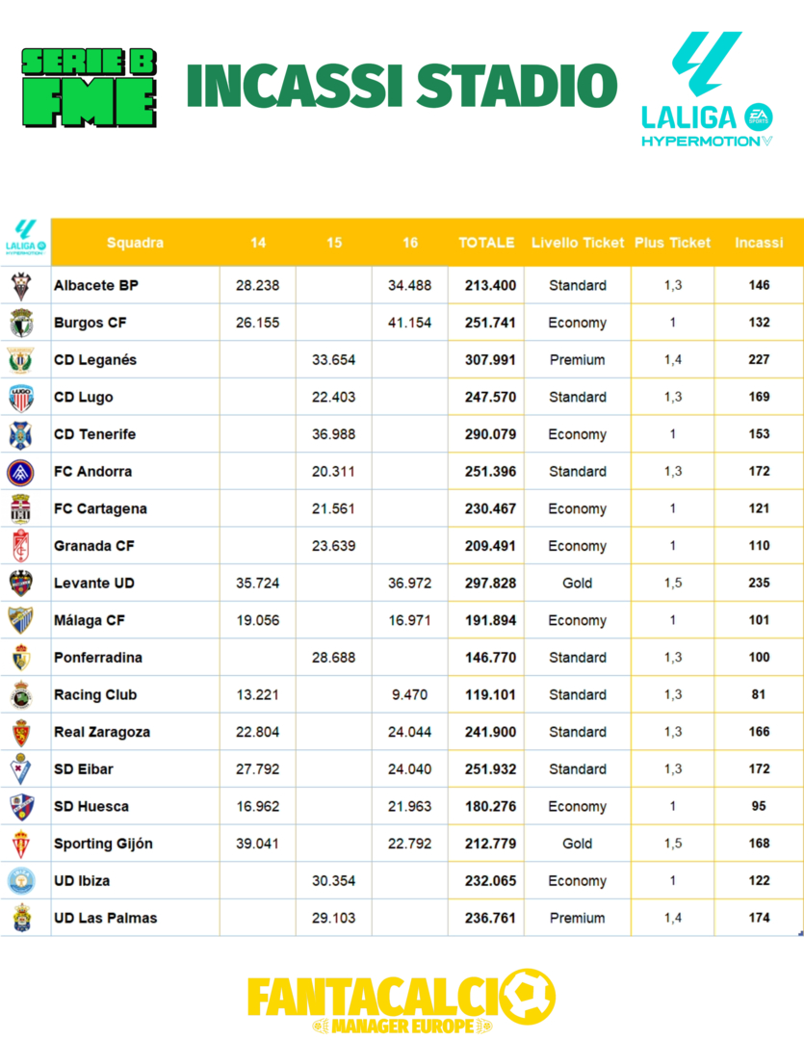Select the Squadra column header
804x1040 pixels.
tap(135, 243)
